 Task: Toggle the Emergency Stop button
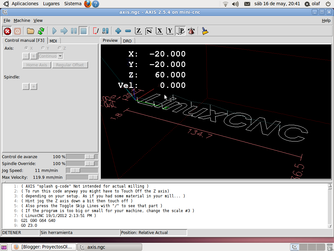[8, 31]
